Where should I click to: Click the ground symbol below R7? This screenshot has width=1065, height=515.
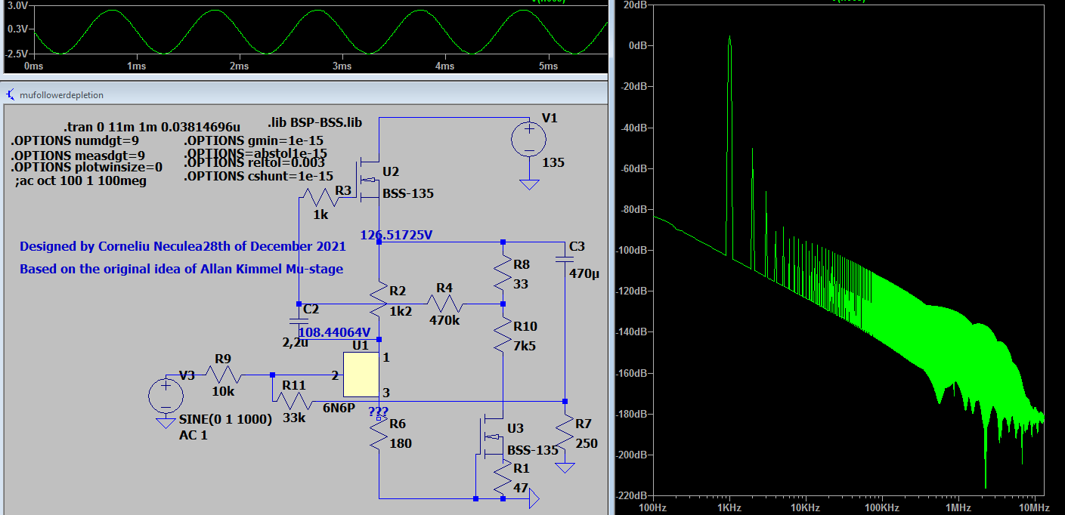tap(565, 468)
